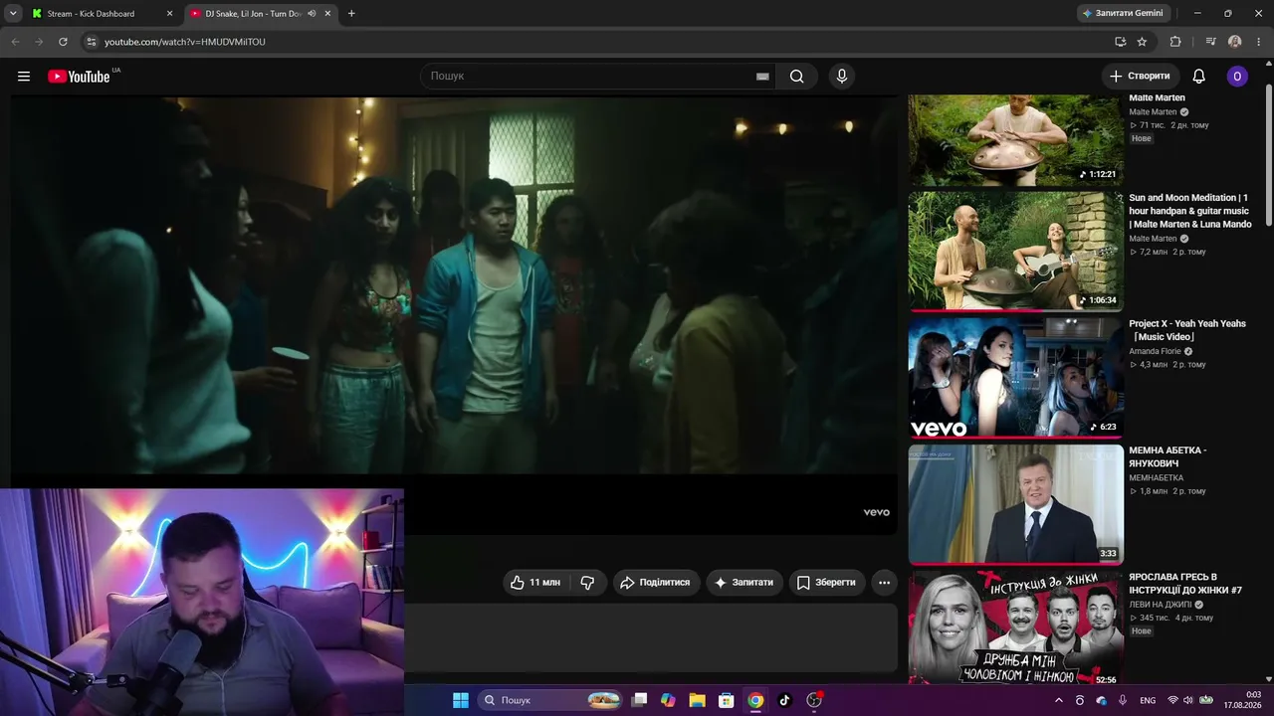View site information for youtube.com
This screenshot has height=716, width=1274.
click(91, 42)
